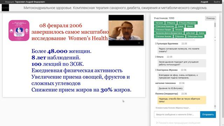Image resolution: width=224 pixels, height=126 pixels.
Task: Focus the chat message input field
Action: click(177, 114)
